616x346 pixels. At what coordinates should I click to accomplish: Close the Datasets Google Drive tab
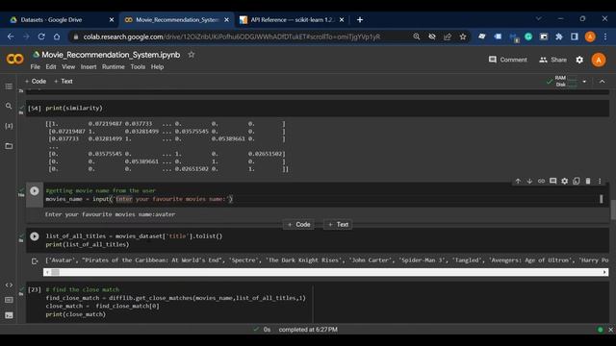[112, 19]
